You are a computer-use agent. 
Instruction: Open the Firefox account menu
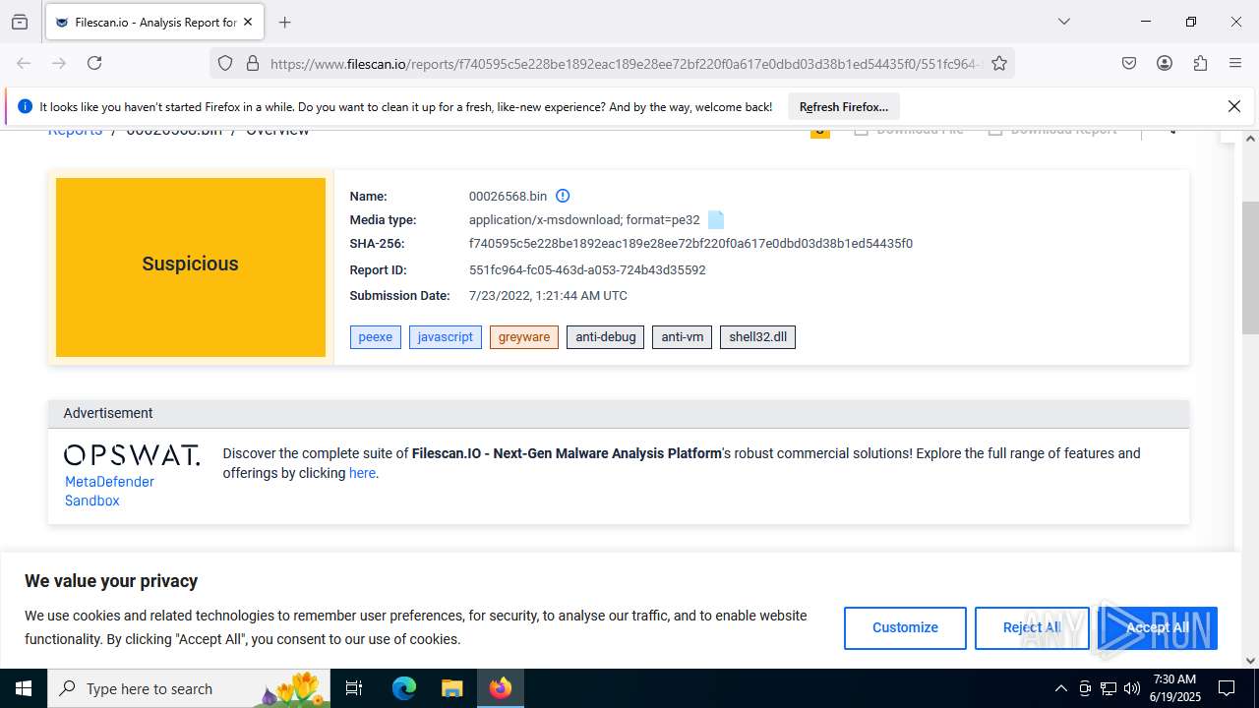[1165, 63]
